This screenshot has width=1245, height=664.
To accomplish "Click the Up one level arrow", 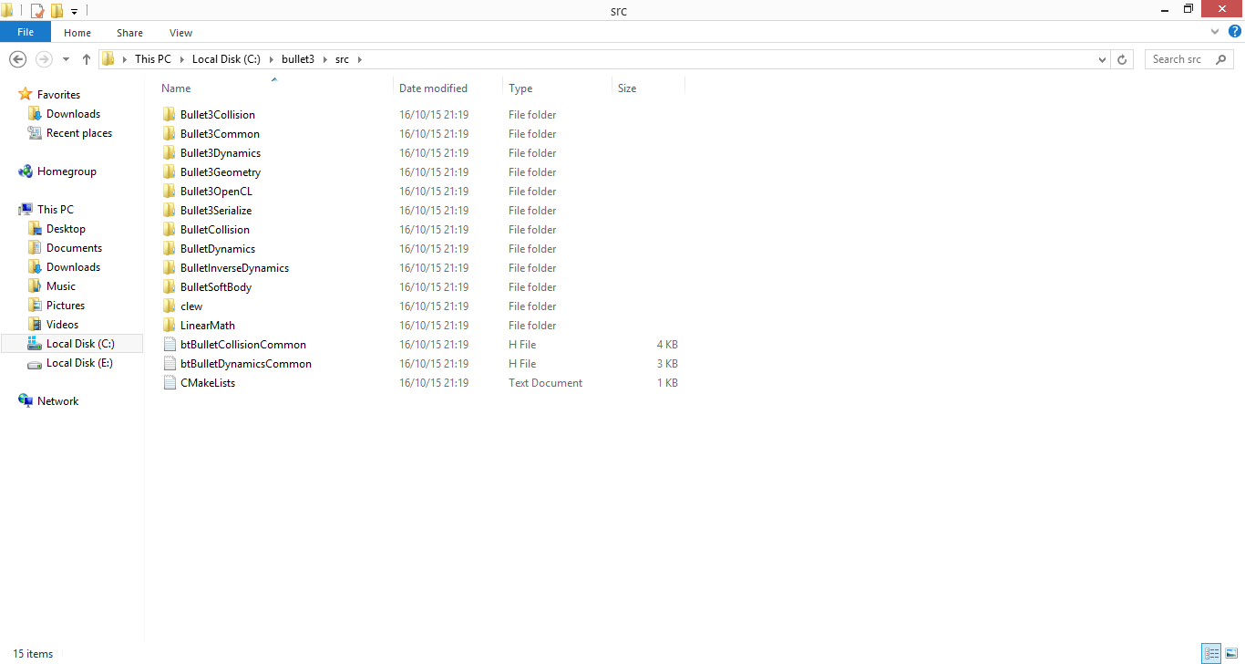I will point(87,59).
